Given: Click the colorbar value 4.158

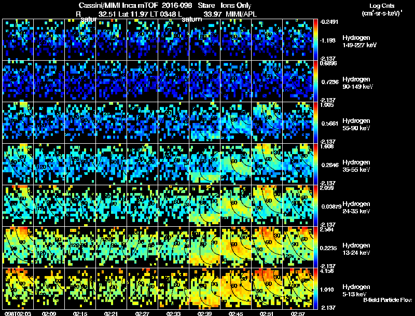Looking at the screenshot, I should (x=327, y=271).
